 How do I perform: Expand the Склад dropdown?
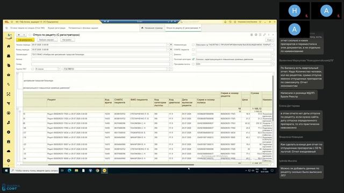[171, 64]
